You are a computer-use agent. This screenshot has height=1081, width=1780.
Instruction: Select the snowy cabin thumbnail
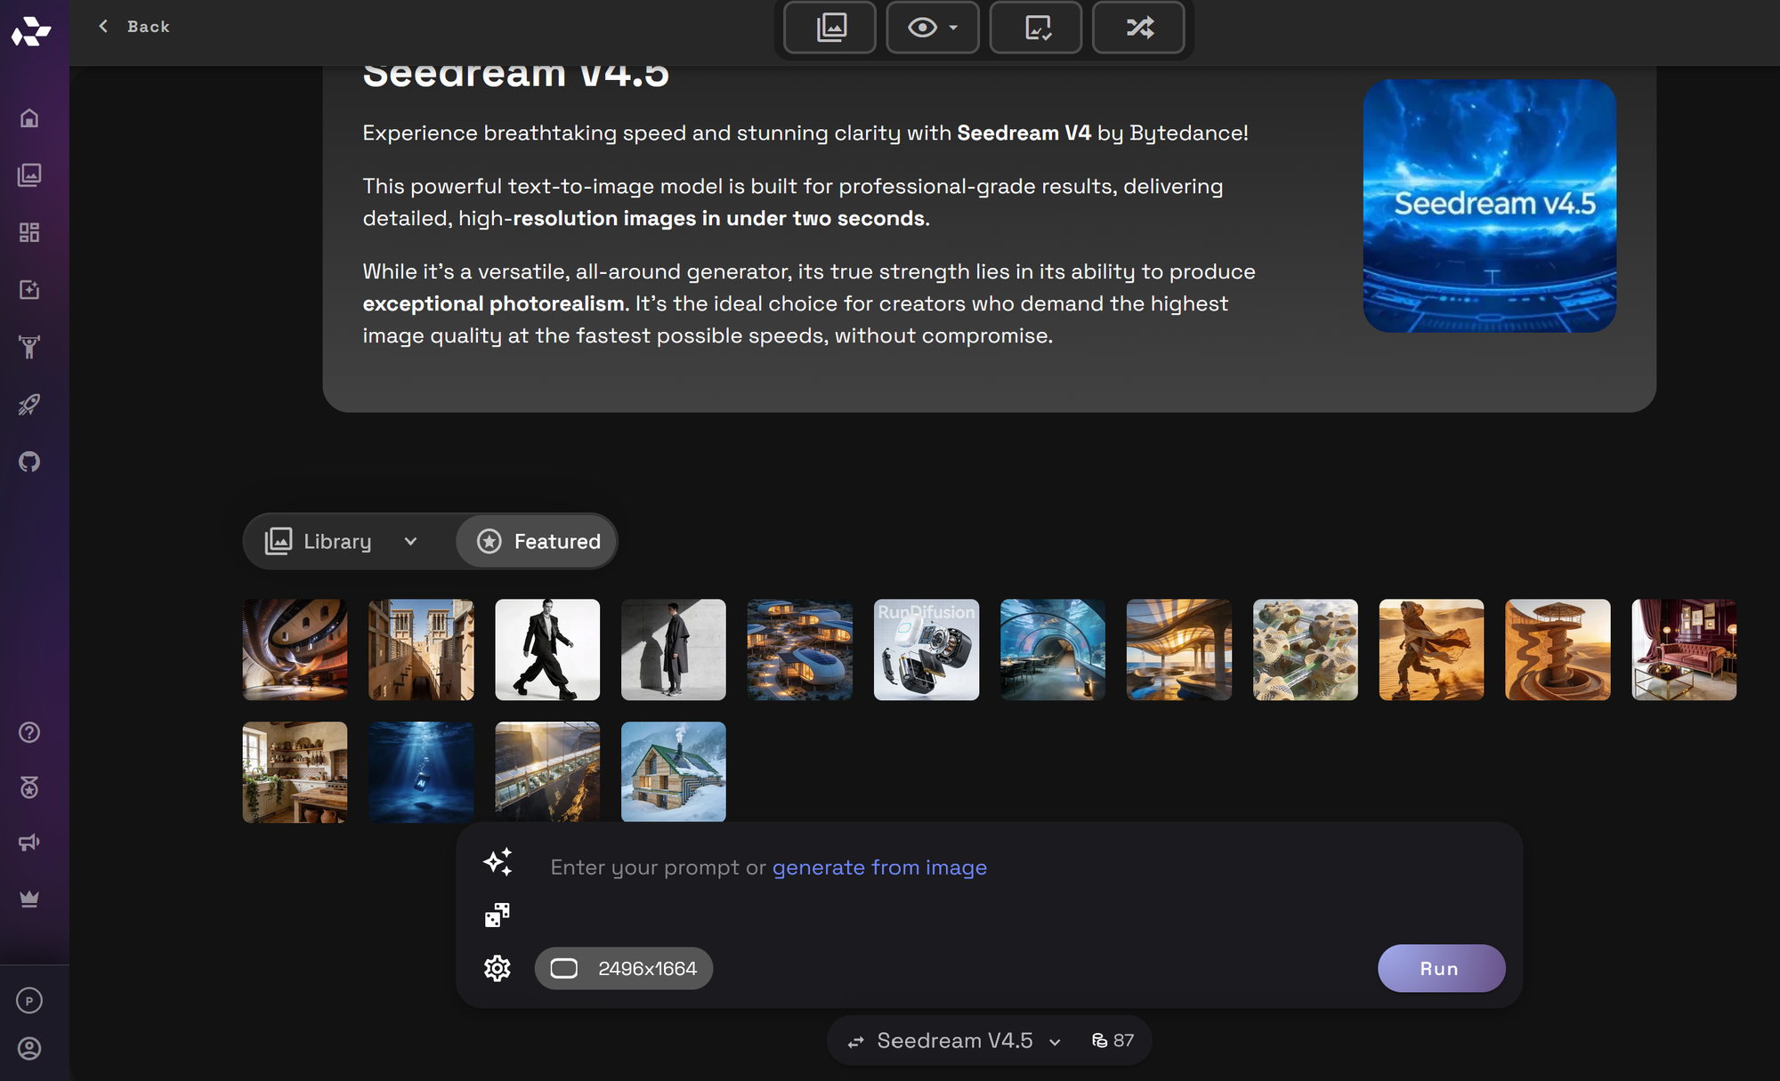tap(673, 771)
